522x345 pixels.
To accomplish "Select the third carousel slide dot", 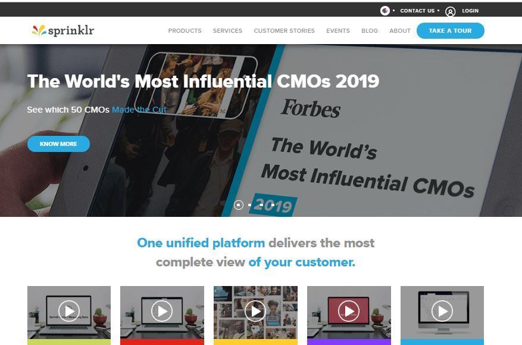I will pos(262,204).
